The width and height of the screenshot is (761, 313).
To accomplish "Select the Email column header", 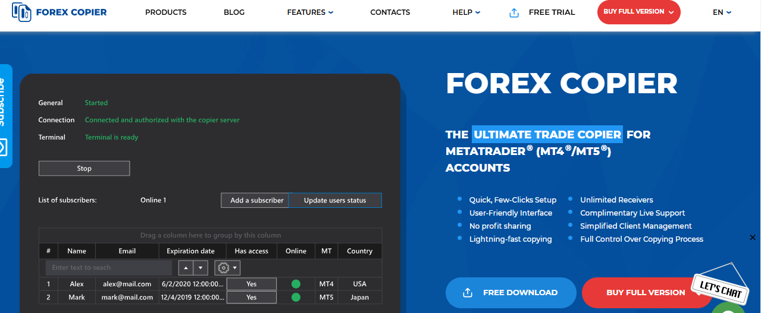I will [127, 251].
